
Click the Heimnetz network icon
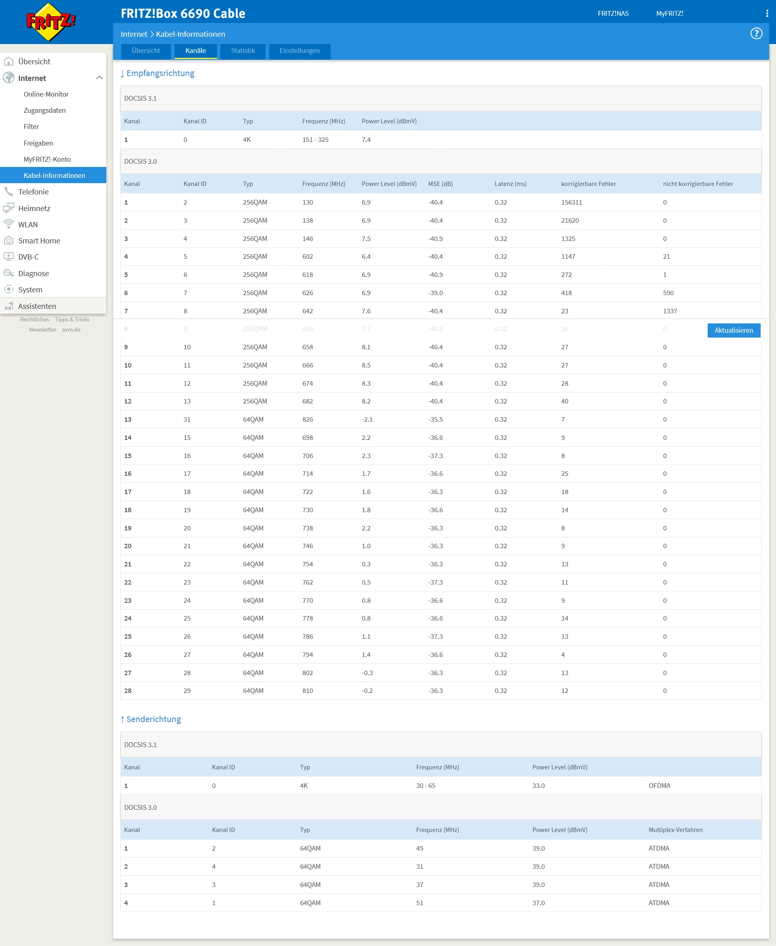tap(8, 208)
